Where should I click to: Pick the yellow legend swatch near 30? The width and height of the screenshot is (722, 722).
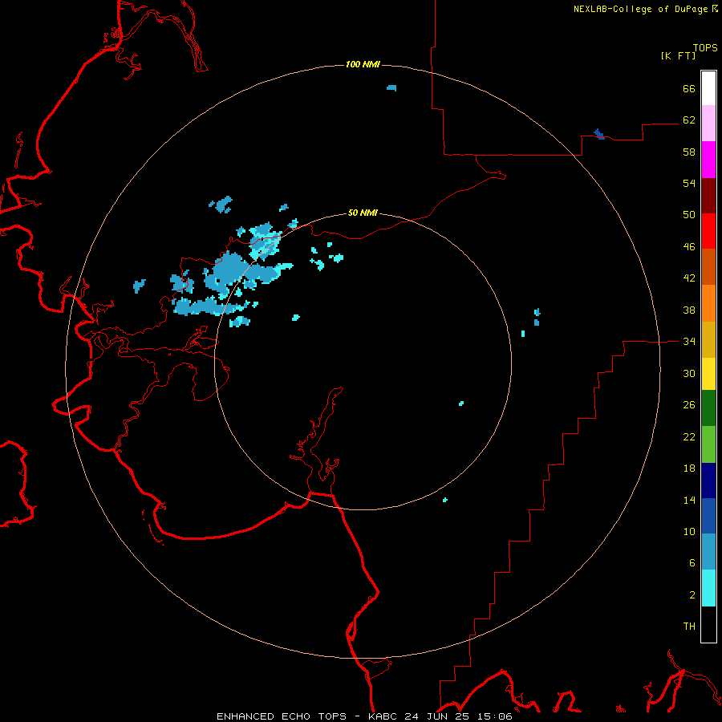pos(708,374)
